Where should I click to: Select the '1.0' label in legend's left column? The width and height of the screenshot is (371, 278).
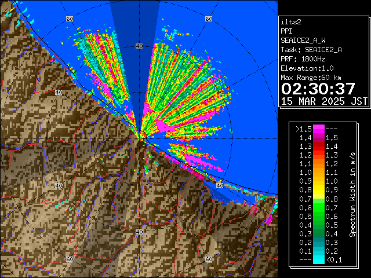305,173
